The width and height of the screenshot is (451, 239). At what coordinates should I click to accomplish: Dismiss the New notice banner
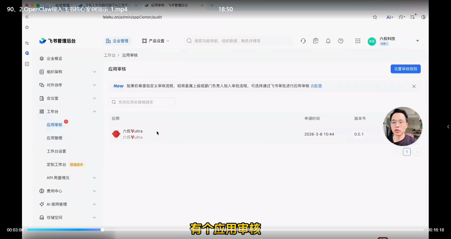pos(414,86)
